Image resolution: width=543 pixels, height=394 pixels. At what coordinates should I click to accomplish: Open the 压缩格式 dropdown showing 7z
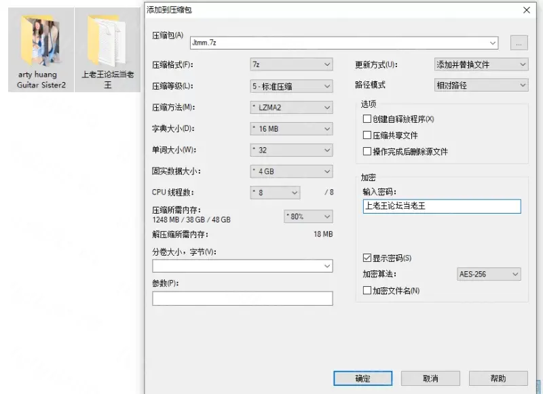tap(291, 64)
